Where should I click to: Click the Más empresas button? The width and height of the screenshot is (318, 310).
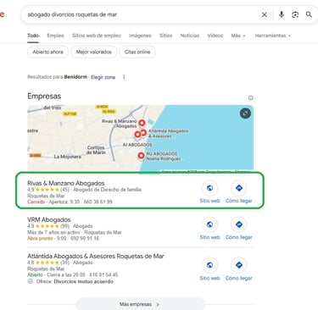pyautogui.click(x=140, y=304)
